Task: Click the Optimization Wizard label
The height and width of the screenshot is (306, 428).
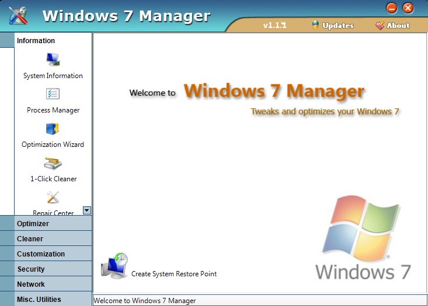Action: tap(53, 145)
